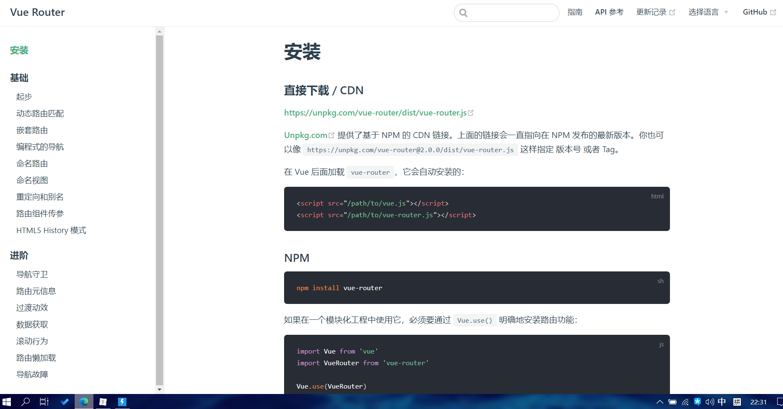Click the sidebar vertical scrollbar thumb
The image size is (783, 409).
pyautogui.click(x=159, y=210)
